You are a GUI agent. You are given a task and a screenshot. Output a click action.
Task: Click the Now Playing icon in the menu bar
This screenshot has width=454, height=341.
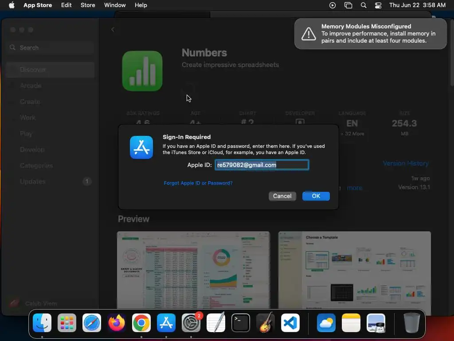point(333,5)
